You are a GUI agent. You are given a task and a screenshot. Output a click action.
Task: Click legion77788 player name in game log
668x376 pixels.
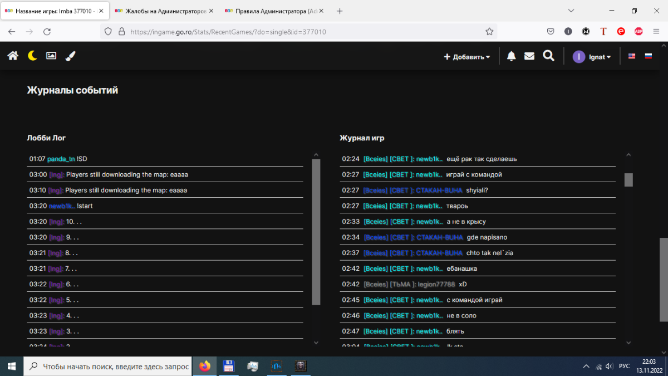(436, 284)
